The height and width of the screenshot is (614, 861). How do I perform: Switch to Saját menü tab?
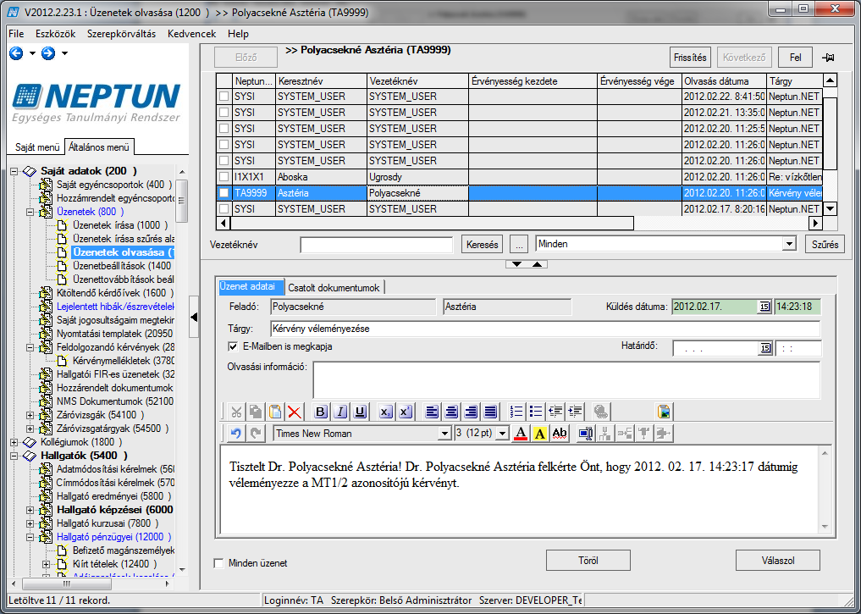tap(37, 147)
